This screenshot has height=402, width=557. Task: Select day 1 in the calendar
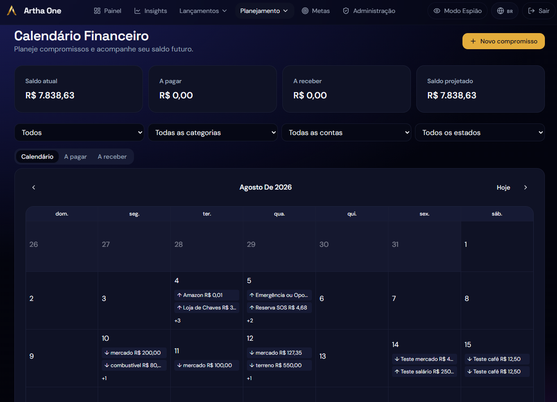[x=497, y=246]
